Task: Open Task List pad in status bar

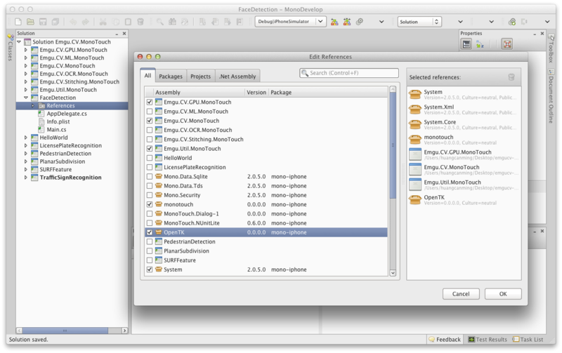Action: tap(528, 340)
